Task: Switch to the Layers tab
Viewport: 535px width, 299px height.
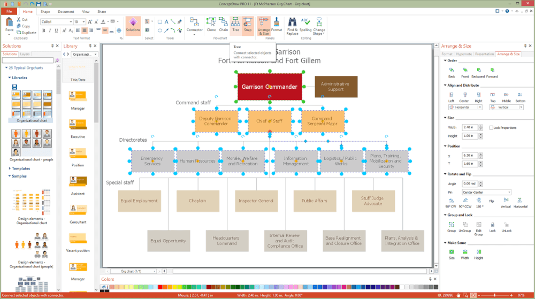Action: [25, 54]
